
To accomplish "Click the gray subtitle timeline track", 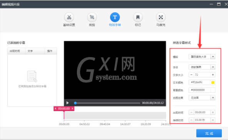I will click(x=115, y=116).
